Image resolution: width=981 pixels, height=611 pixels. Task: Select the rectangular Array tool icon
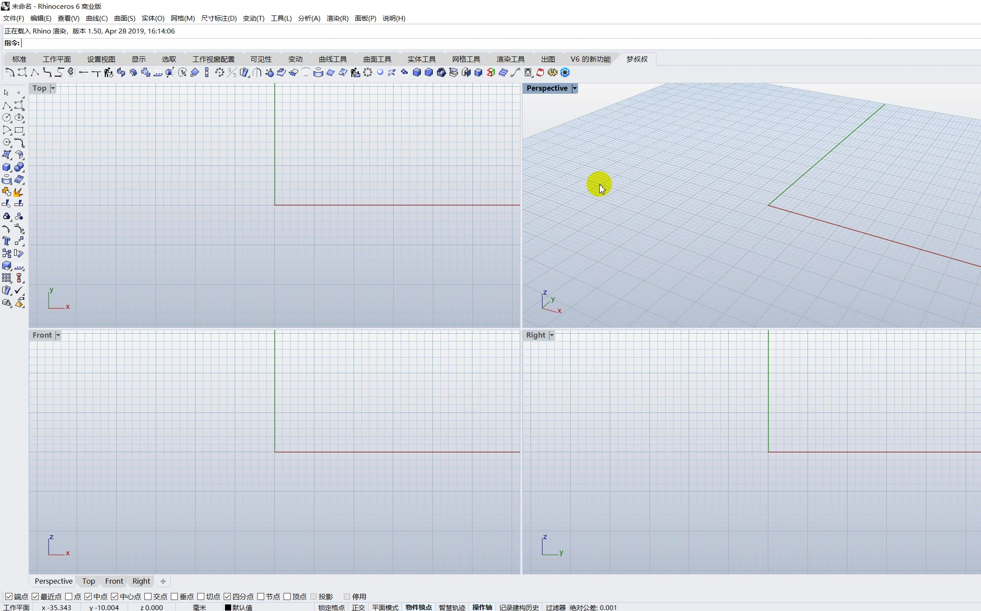pos(7,278)
